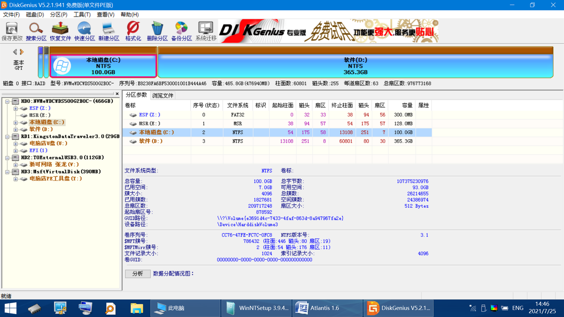Select 电脑店U盘(U:) in the disk tree
The height and width of the screenshot is (317, 564).
point(49,143)
